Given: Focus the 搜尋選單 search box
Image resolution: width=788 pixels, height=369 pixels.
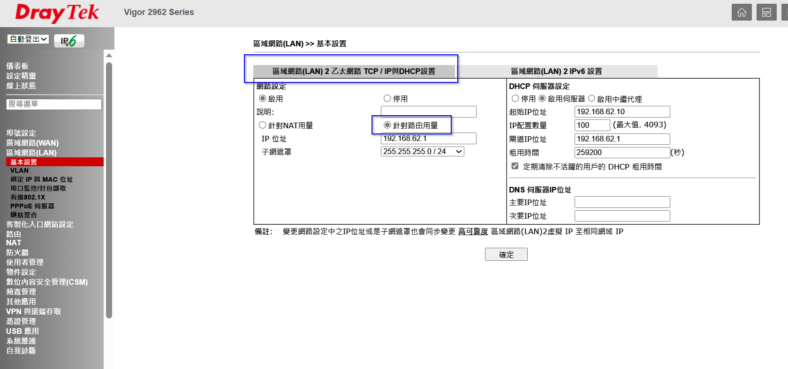Looking at the screenshot, I should 54,104.
